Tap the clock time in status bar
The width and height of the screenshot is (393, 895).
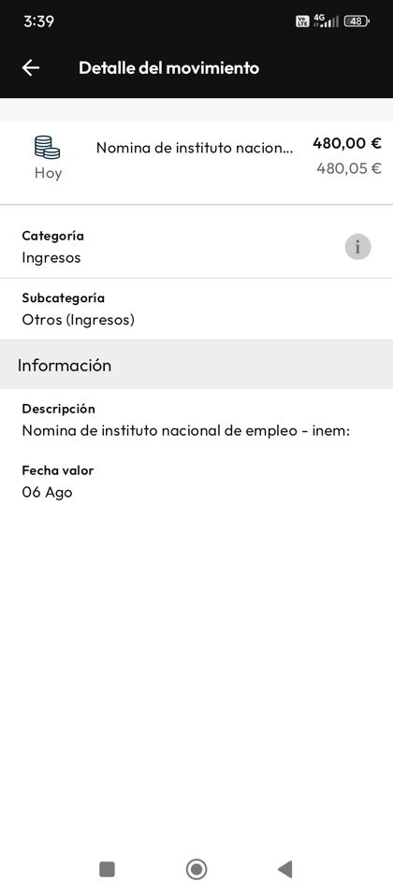[39, 22]
